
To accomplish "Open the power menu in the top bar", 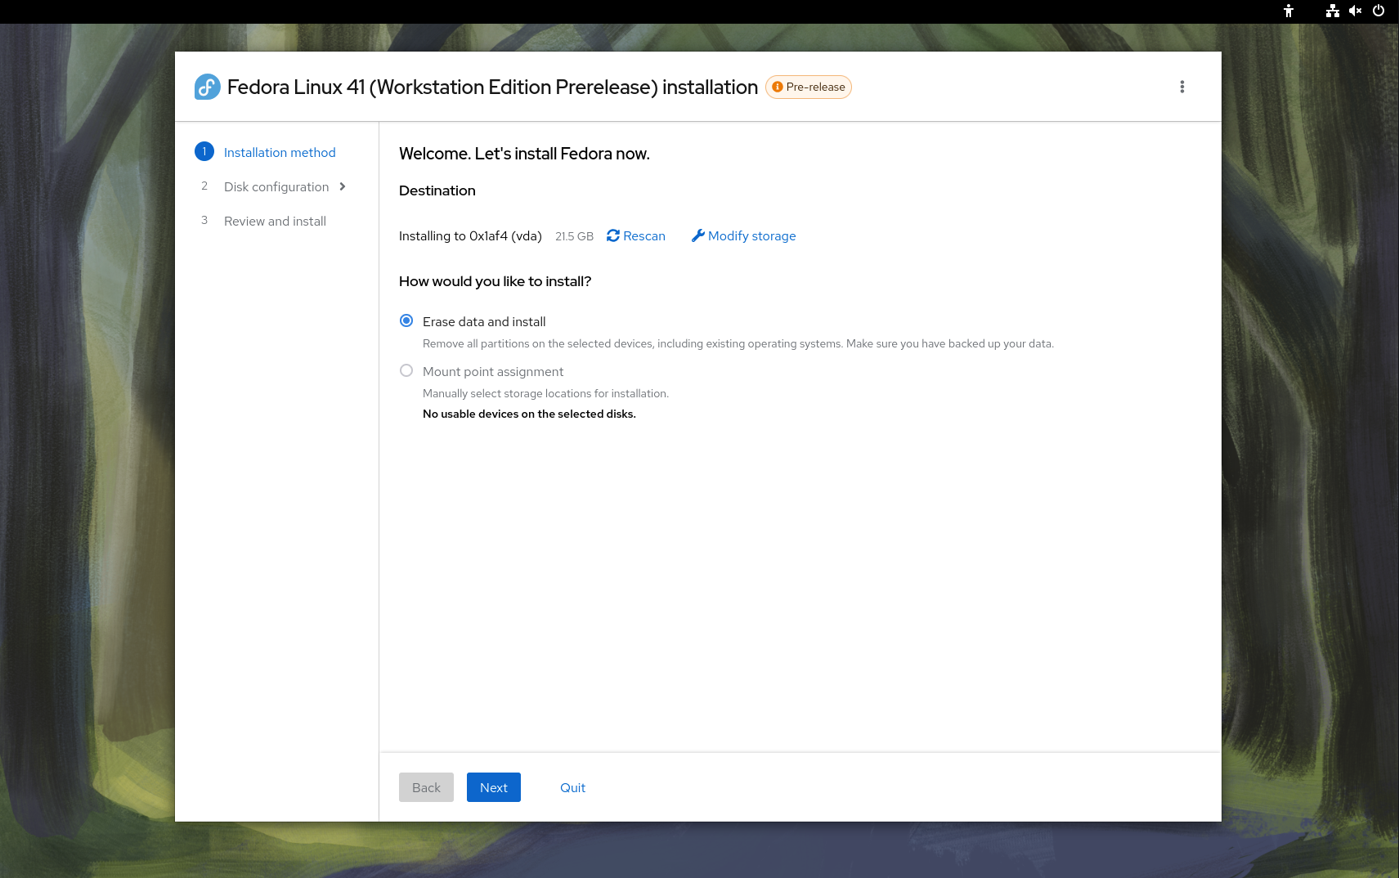I will 1379,11.
